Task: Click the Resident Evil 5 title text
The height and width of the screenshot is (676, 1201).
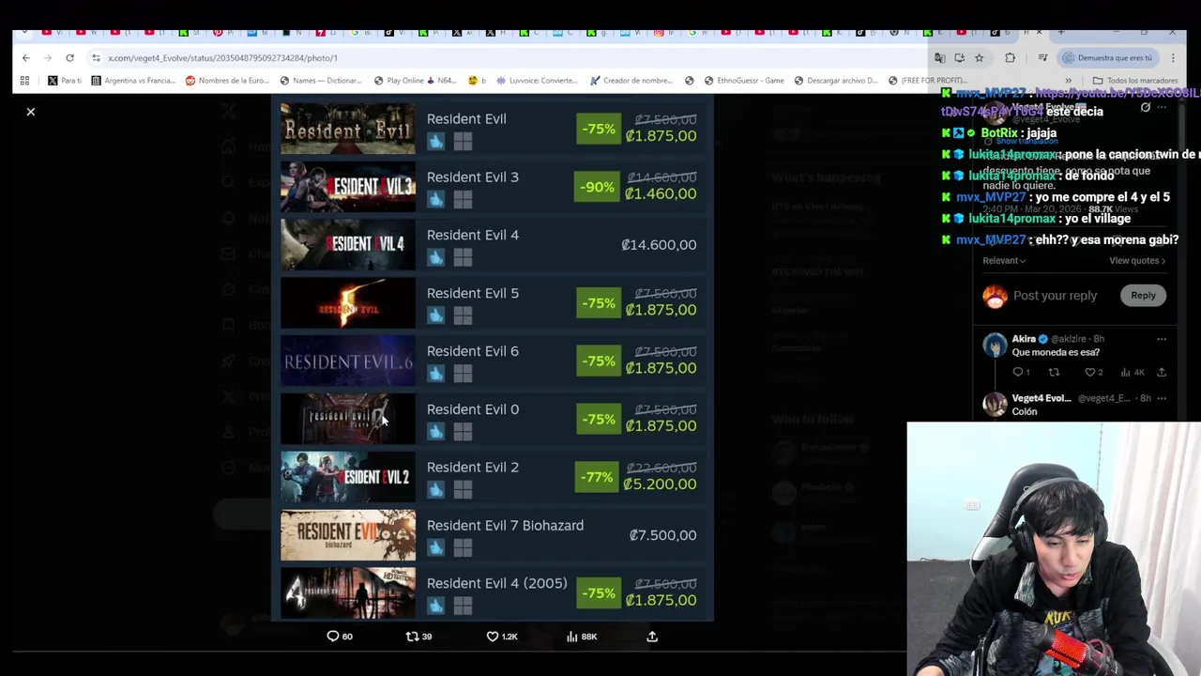Action: coord(473,293)
